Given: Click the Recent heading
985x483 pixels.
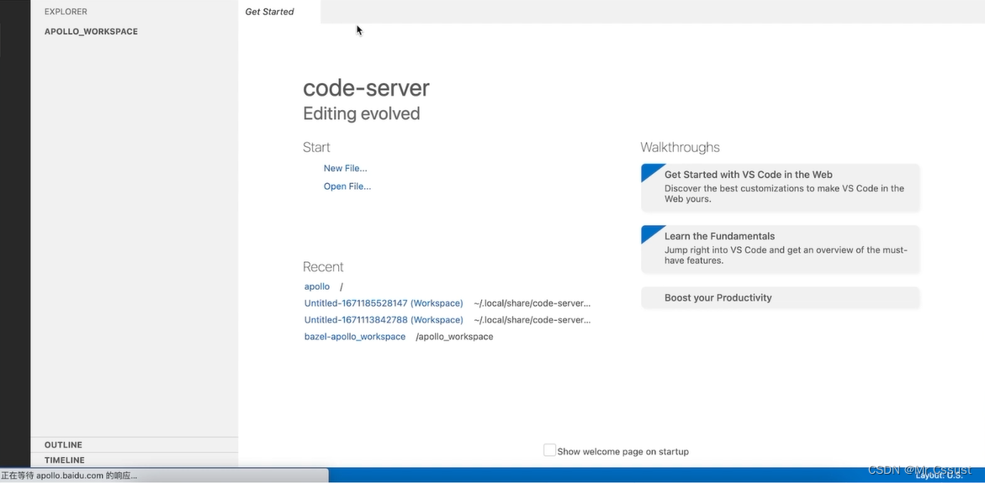Looking at the screenshot, I should click(x=323, y=266).
